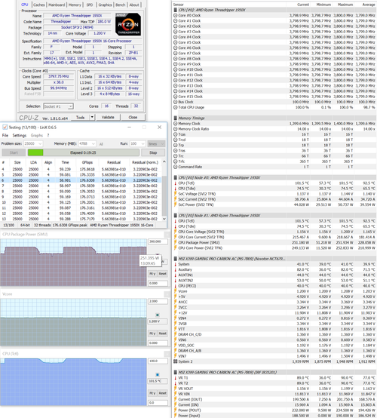Click the blue color swatch of CPU (Tctl) graph
This screenshot has height=418, width=377.
[157, 375]
